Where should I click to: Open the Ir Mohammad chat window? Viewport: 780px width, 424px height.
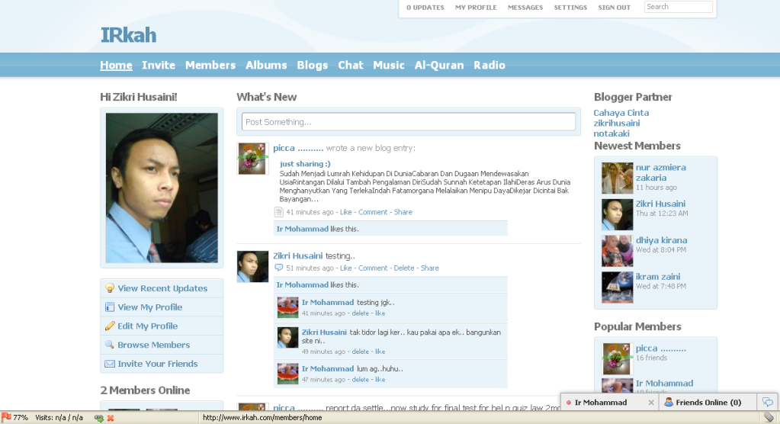[x=600, y=403]
